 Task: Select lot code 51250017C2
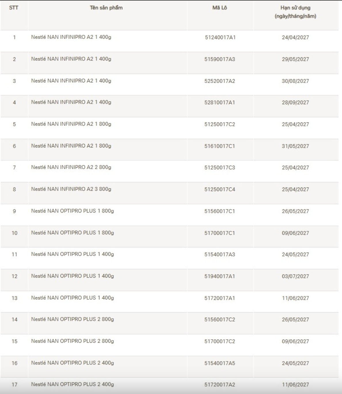coord(220,124)
